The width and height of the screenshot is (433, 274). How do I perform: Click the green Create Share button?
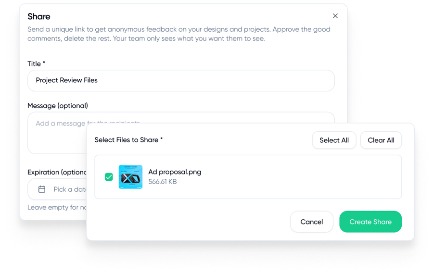tap(370, 222)
